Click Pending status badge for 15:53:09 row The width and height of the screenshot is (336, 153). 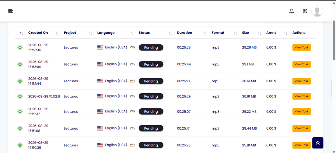pos(151,64)
